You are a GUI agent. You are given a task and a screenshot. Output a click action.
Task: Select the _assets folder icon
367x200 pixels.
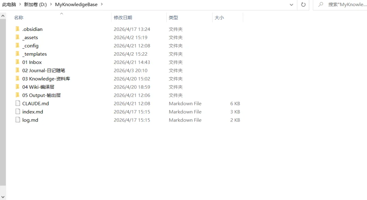[18, 37]
